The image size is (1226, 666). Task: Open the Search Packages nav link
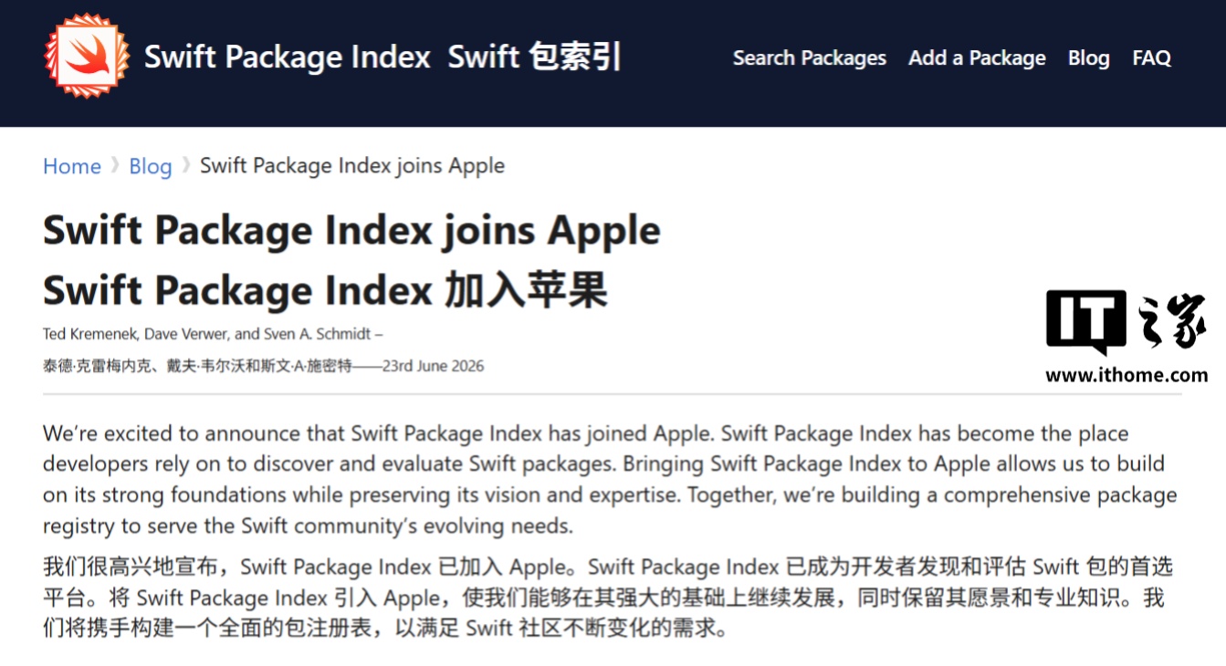[809, 57]
